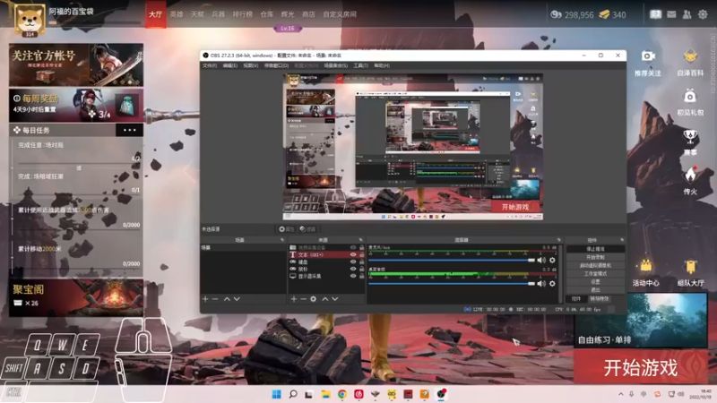This screenshot has height=403, width=717.
Task: Add a scene with the plus icon
Action: pyautogui.click(x=205, y=299)
